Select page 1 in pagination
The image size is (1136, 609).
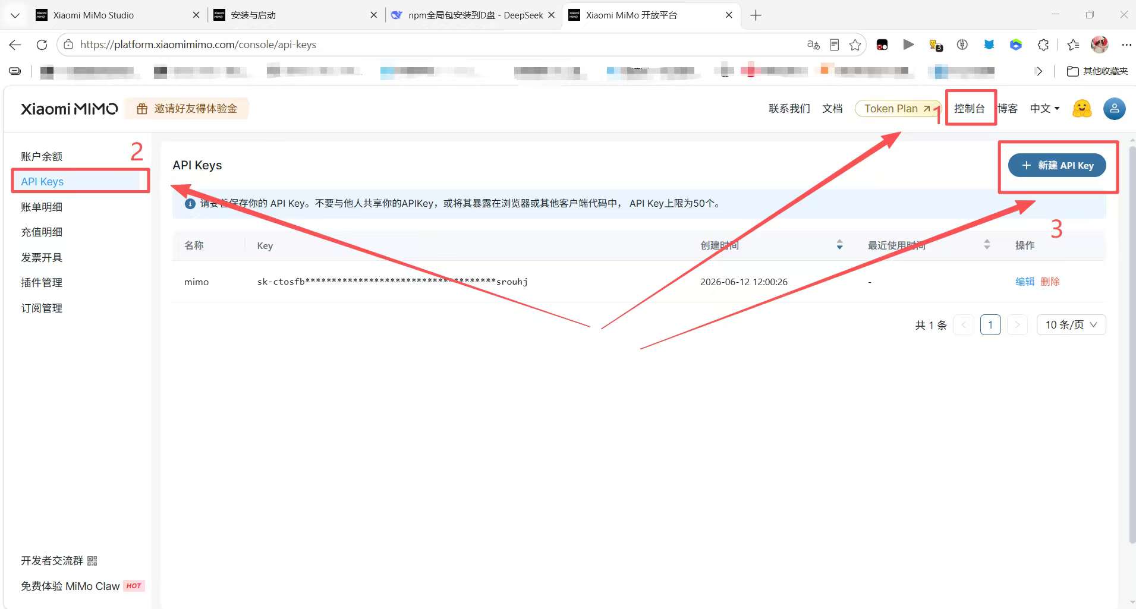990,325
